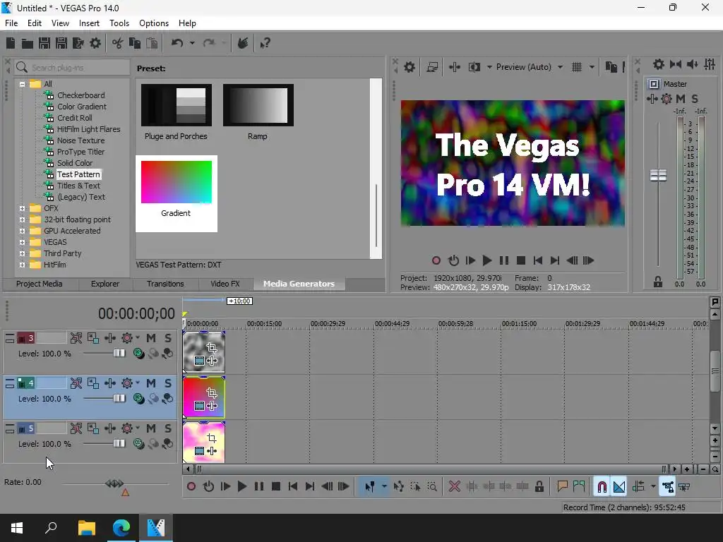
Task: Expand the Third Party folder
Action: [x=22, y=253]
